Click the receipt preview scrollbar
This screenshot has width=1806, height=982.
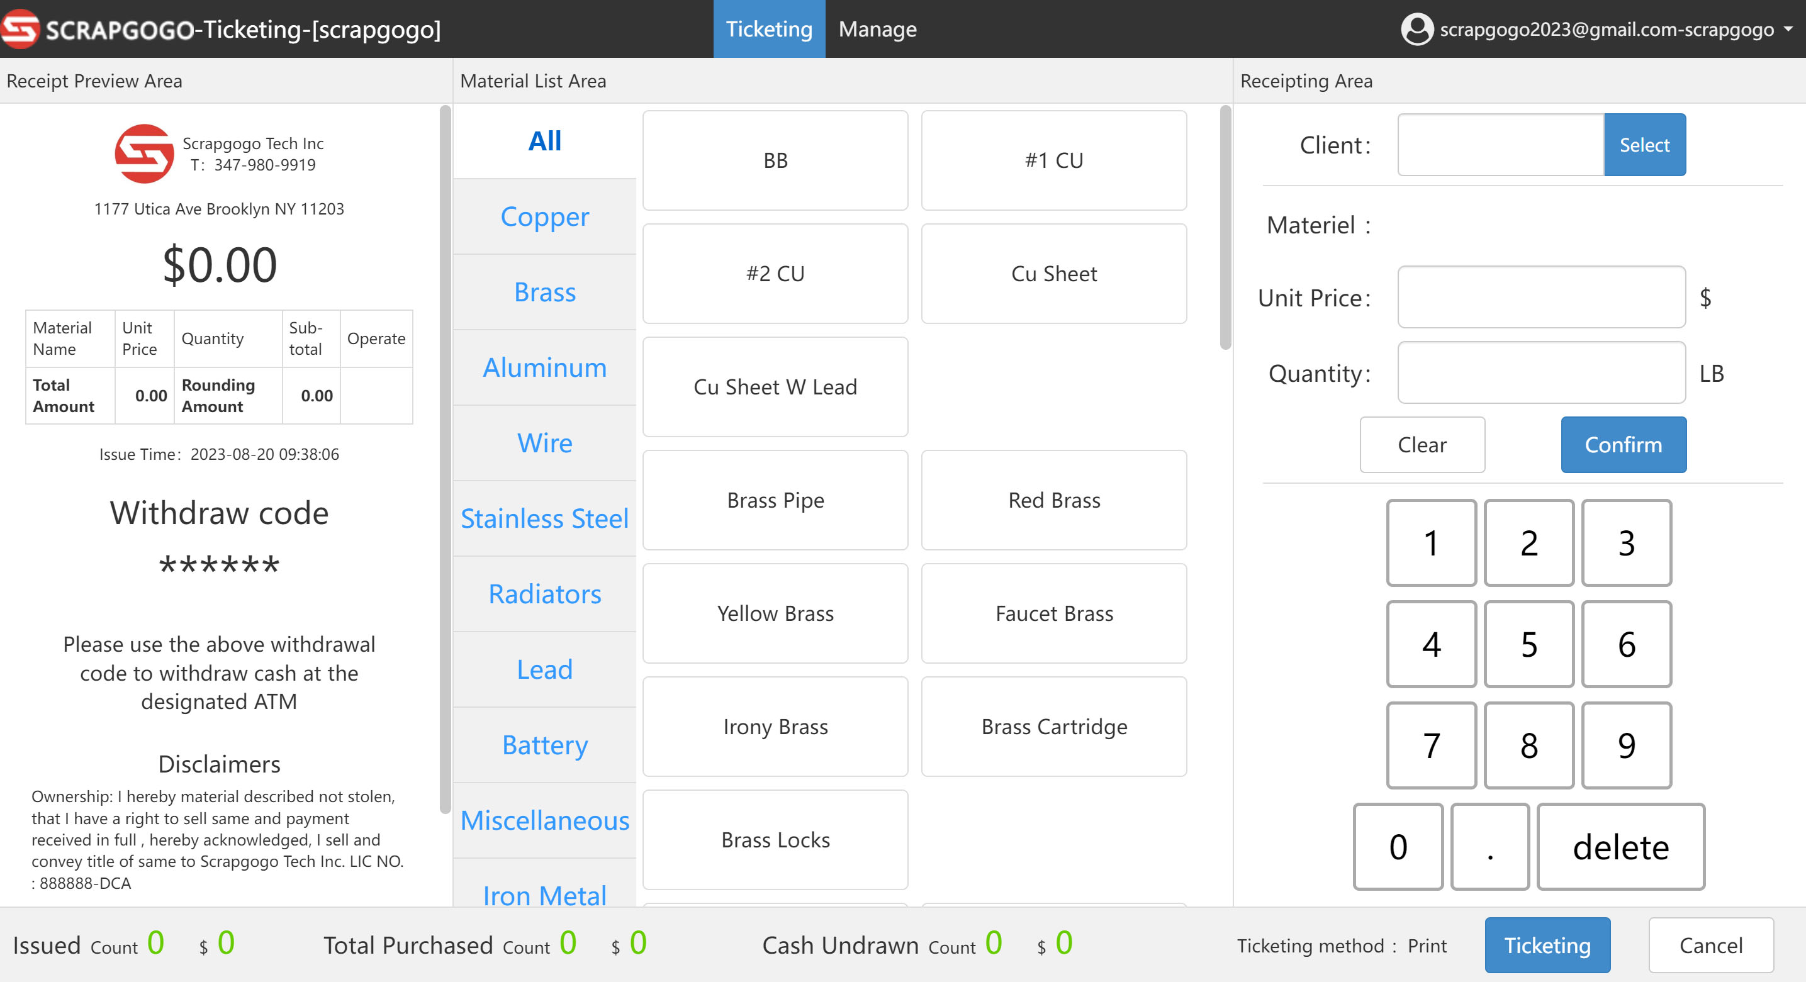[x=444, y=459]
